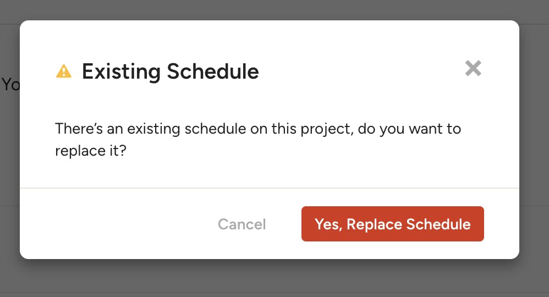Image resolution: width=549 pixels, height=297 pixels.
Task: Click the "replace it?" question text
Action: [91, 151]
